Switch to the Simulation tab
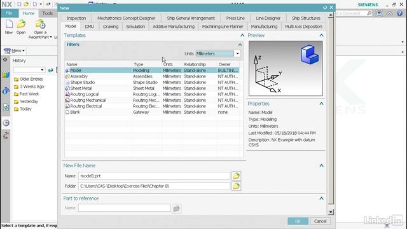This screenshot has height=229, width=407. [x=135, y=27]
